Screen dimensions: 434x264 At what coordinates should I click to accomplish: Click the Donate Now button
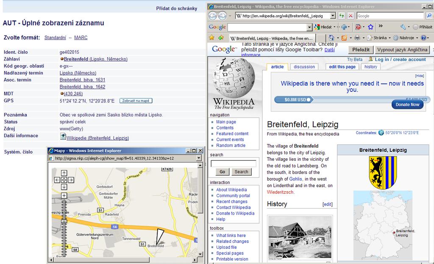pyautogui.click(x=407, y=104)
